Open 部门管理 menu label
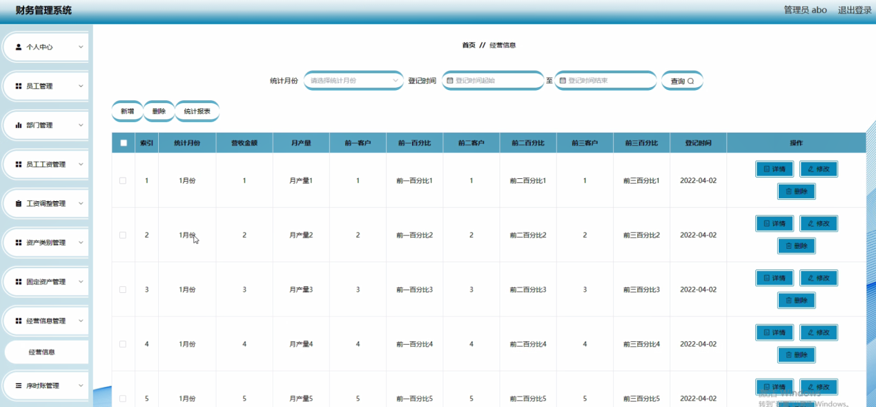The image size is (876, 407). (39, 125)
